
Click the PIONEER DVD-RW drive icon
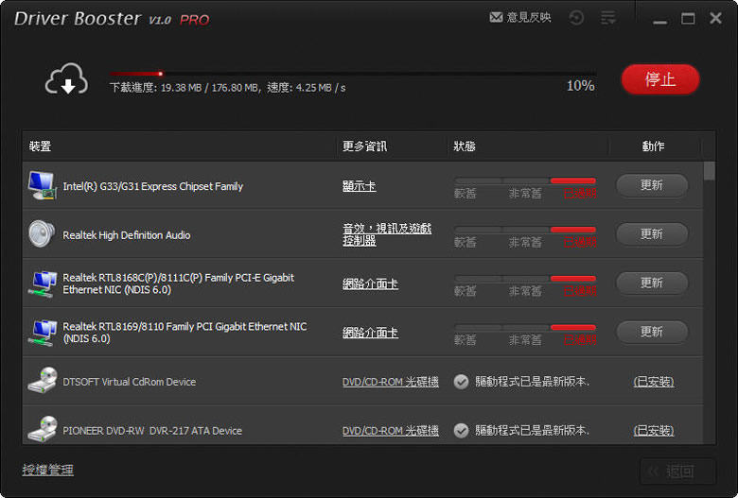point(42,430)
